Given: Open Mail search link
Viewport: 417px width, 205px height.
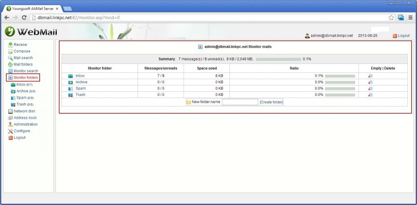Looking at the screenshot, I should [23, 58].
